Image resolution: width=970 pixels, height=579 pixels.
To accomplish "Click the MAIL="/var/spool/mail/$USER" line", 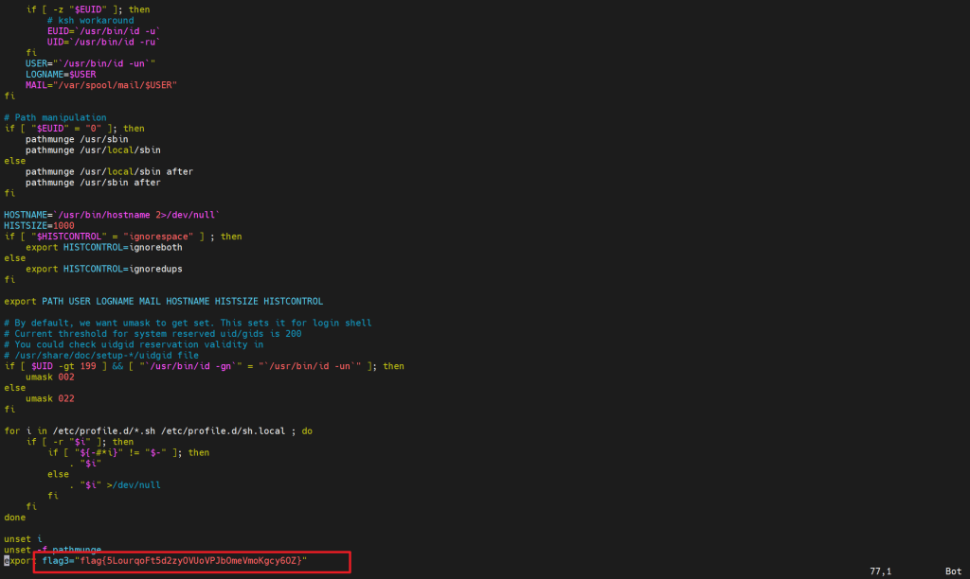I will point(101,85).
